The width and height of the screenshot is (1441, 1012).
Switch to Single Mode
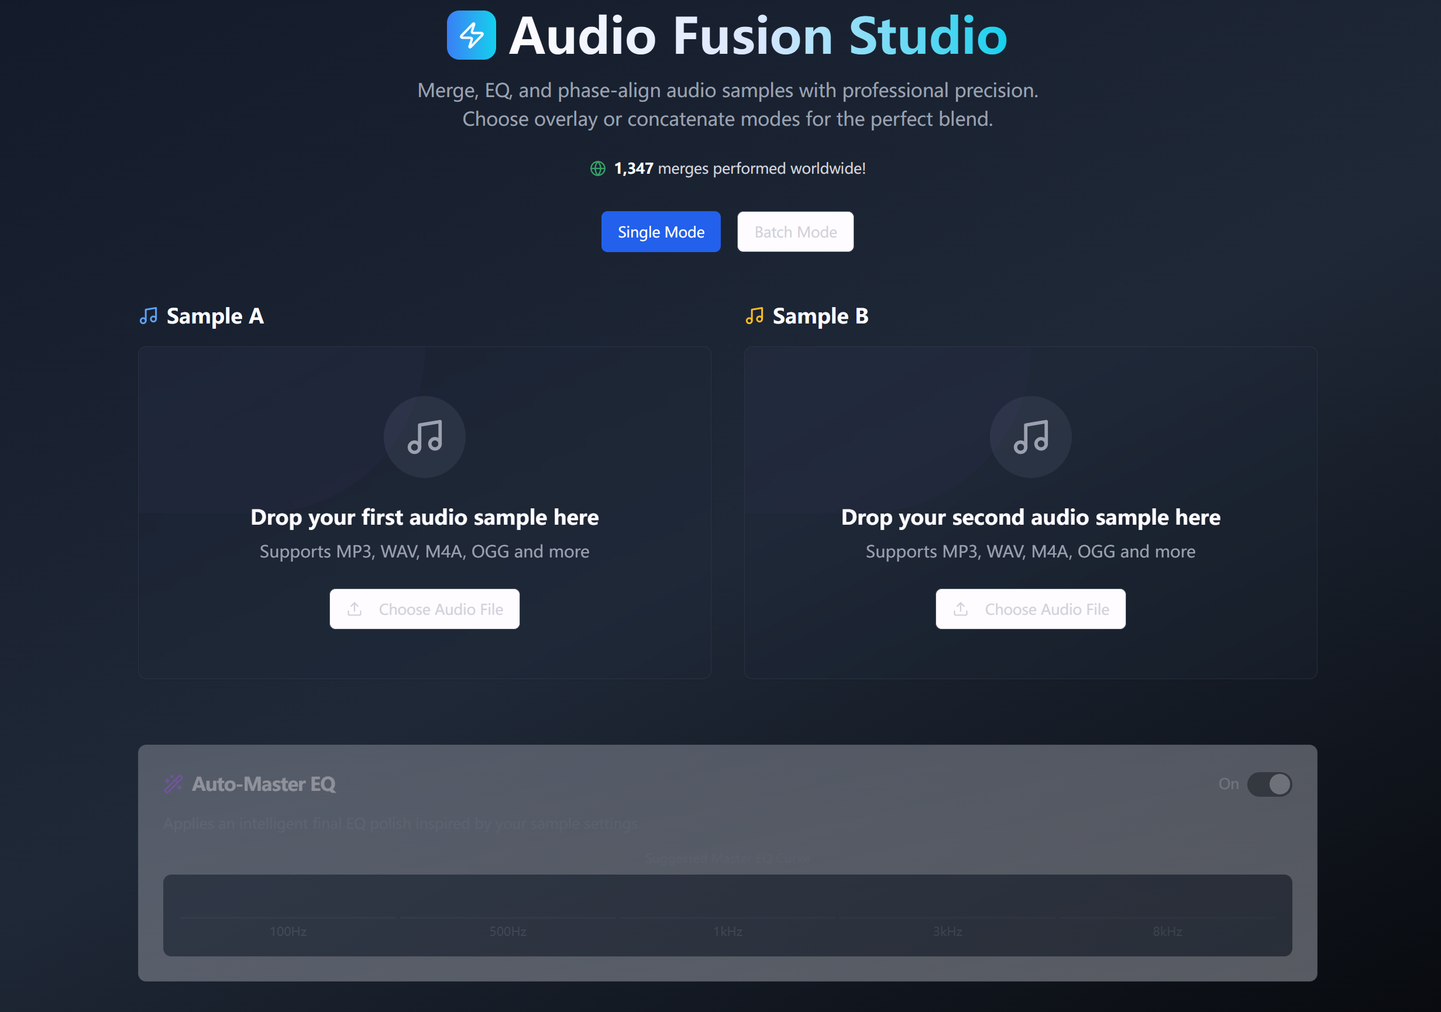[x=661, y=232]
